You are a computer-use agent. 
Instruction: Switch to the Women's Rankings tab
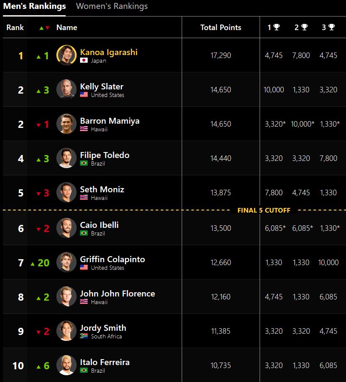click(112, 6)
